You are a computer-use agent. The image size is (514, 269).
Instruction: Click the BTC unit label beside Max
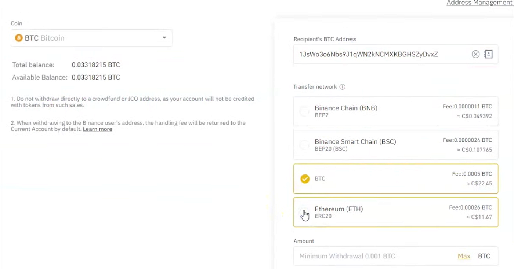tap(484, 256)
